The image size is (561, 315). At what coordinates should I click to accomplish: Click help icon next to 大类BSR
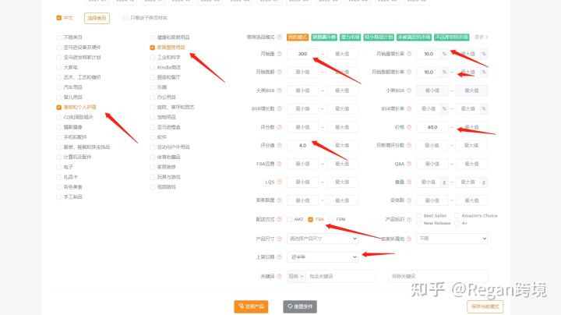coord(280,90)
